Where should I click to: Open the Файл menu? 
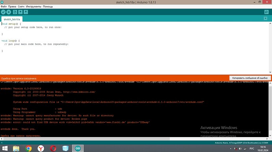(4, 7)
